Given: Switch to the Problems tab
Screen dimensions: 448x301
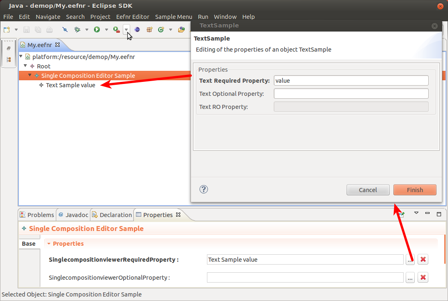Looking at the screenshot, I should point(37,215).
